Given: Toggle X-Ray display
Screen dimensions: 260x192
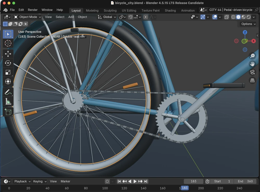Looking at the screenshot, I should tap(226, 17).
